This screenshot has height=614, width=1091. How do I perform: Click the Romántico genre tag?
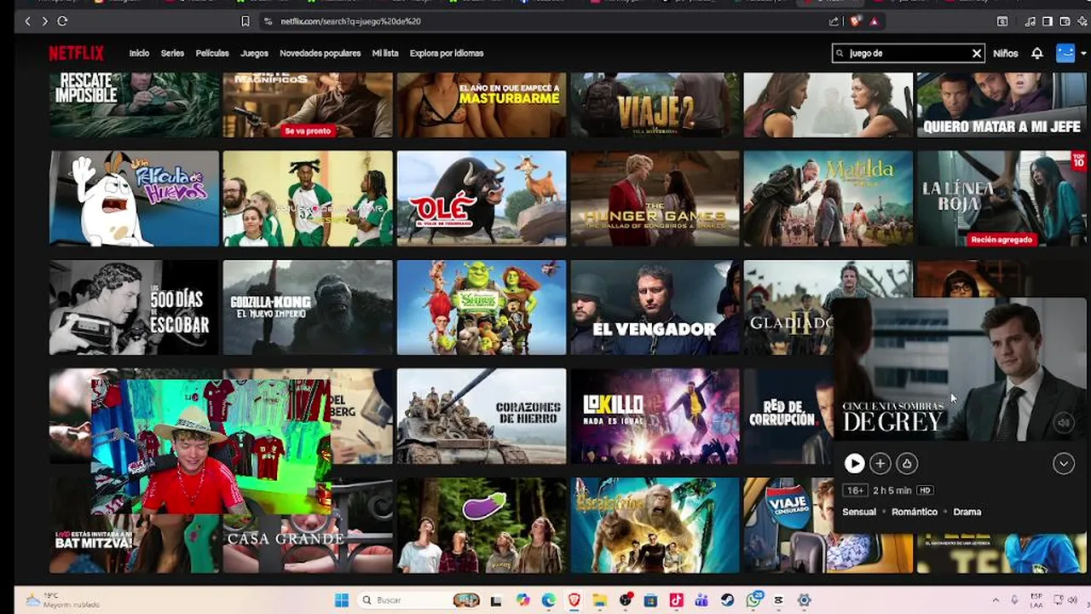point(915,512)
